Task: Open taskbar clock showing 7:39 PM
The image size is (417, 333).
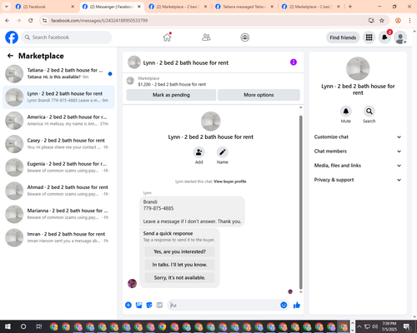Action: coord(389,326)
